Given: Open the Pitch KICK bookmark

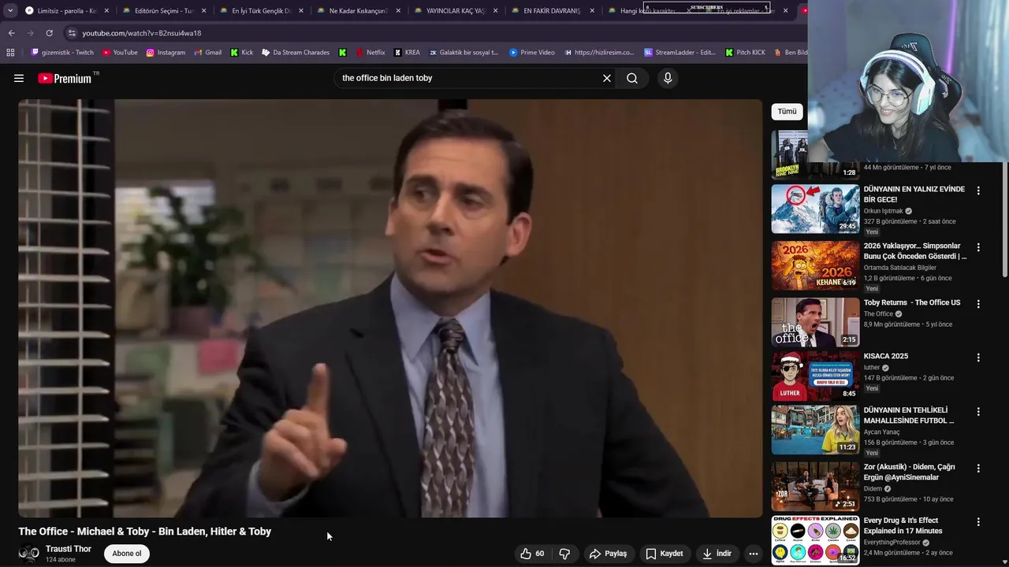Looking at the screenshot, I should [x=745, y=53].
